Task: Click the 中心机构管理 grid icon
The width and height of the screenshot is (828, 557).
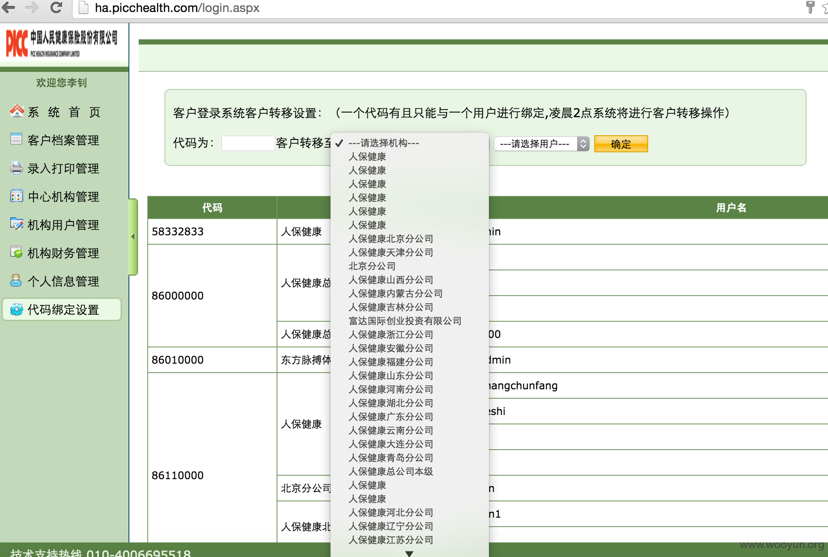Action: 16,196
